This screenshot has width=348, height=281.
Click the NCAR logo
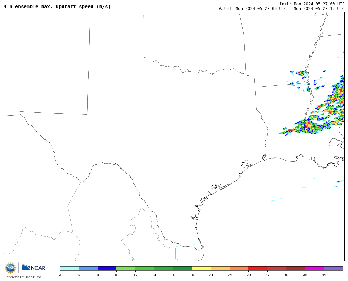pos(34,267)
